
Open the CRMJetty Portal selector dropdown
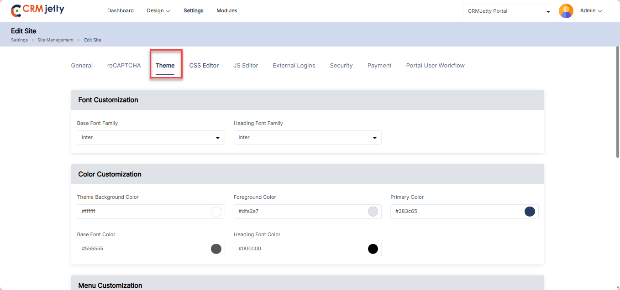click(x=509, y=11)
